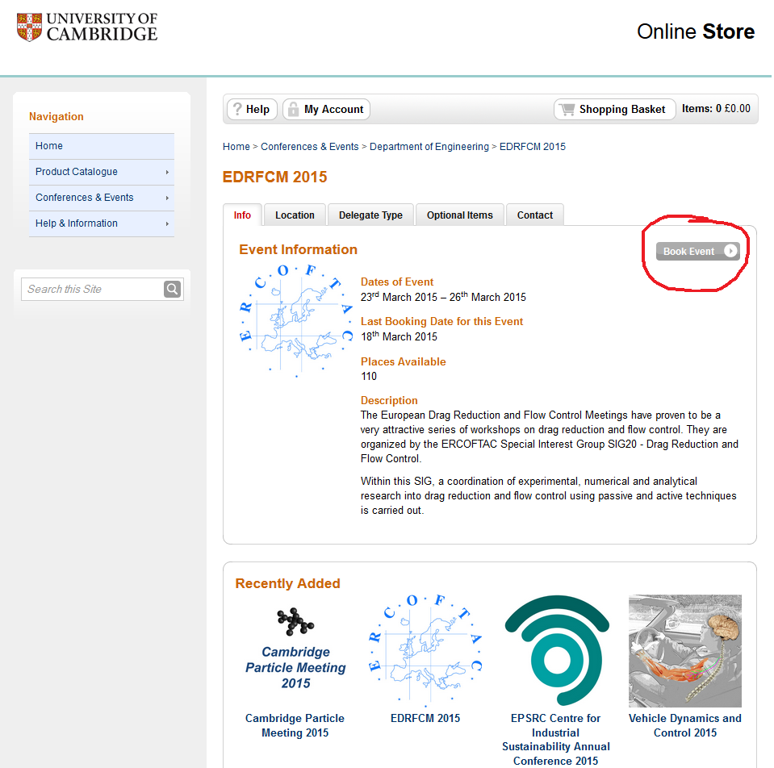
Task: Click the University of Cambridge crest logo
Action: pos(29,27)
